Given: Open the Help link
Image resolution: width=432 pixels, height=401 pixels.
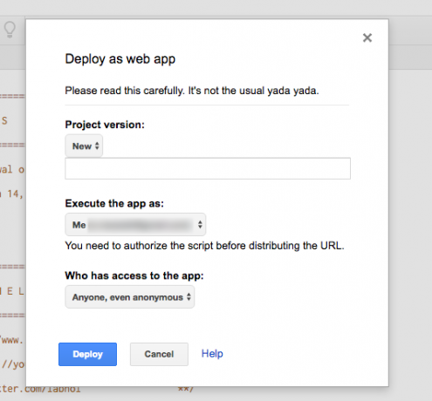Looking at the screenshot, I should coord(212,354).
